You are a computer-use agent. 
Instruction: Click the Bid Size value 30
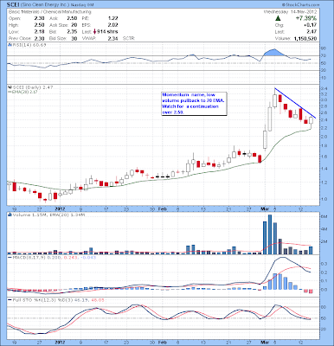(74, 38)
